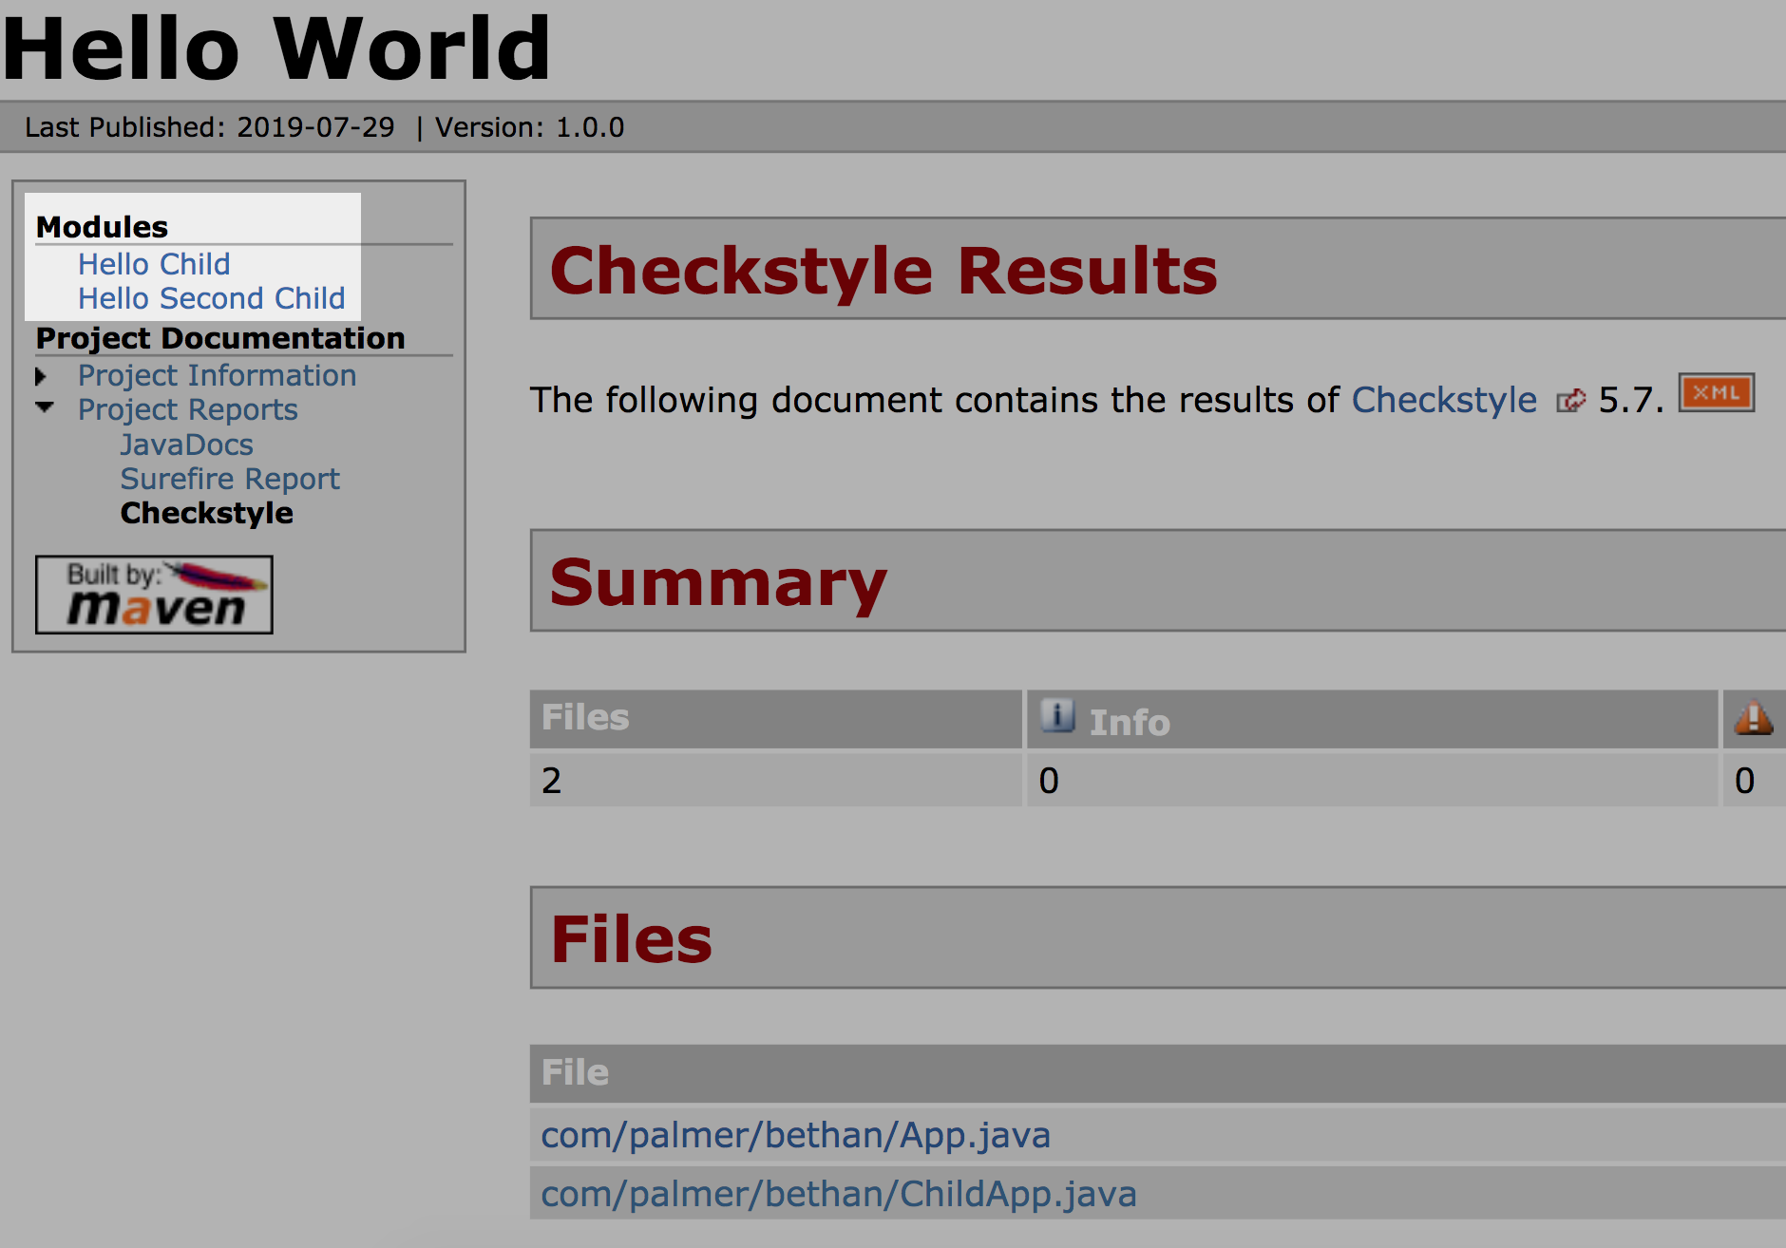Open the Project Information link
The height and width of the screenshot is (1248, 1786).
coord(217,376)
